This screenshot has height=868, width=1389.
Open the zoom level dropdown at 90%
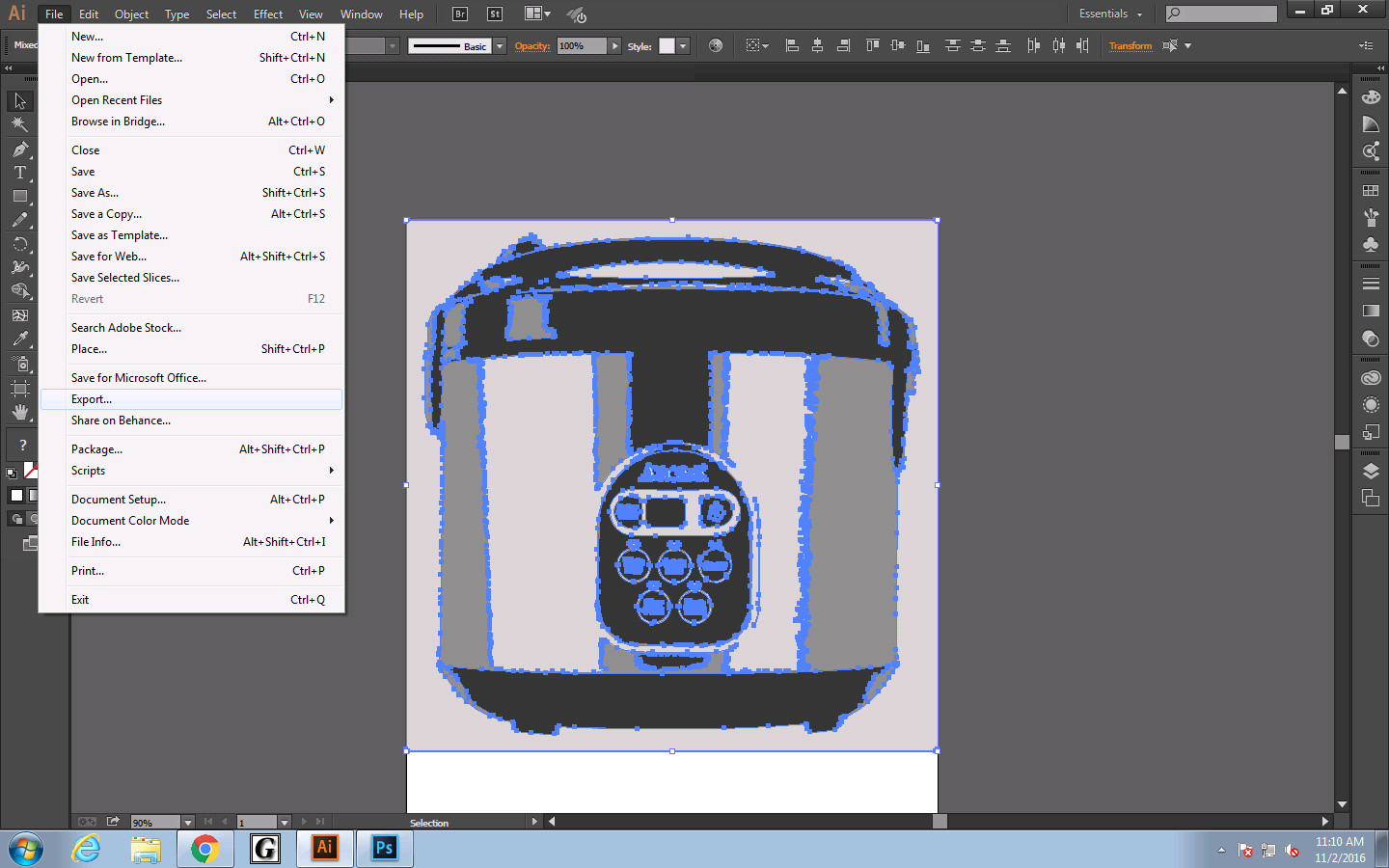pos(188,823)
